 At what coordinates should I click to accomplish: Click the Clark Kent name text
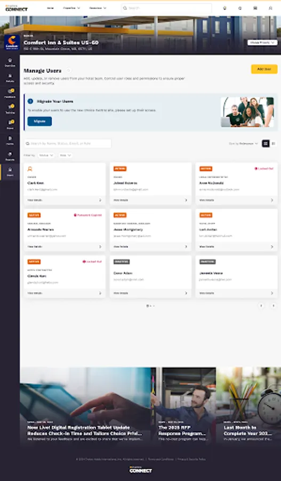(36, 183)
